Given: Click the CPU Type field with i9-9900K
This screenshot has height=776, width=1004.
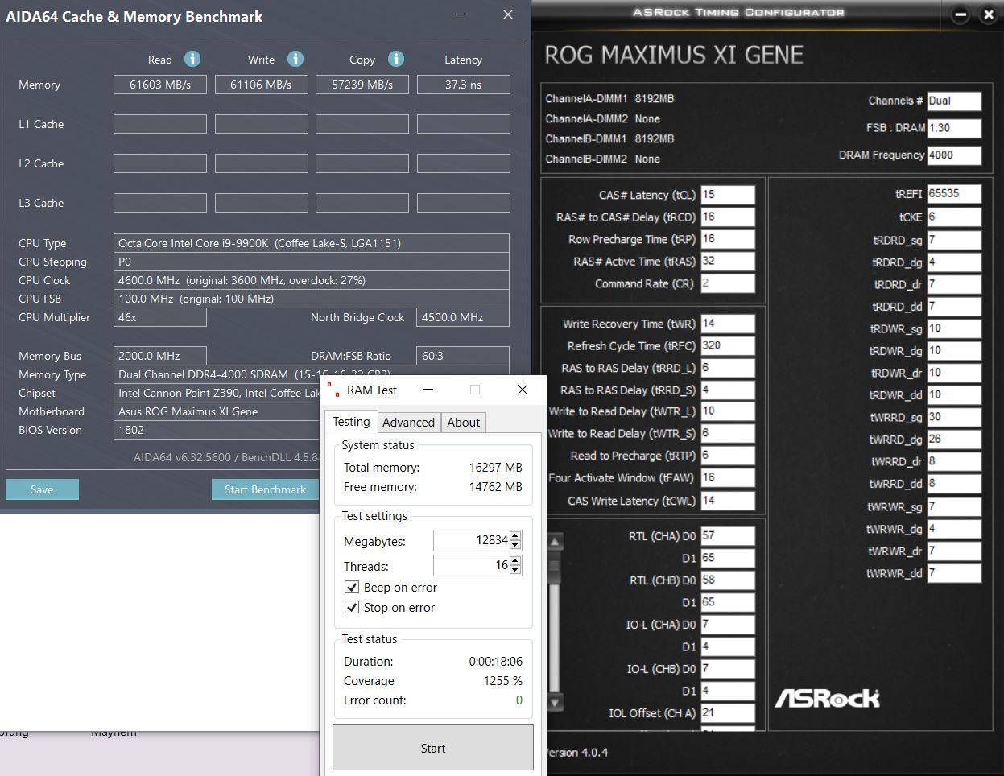Looking at the screenshot, I should point(312,243).
